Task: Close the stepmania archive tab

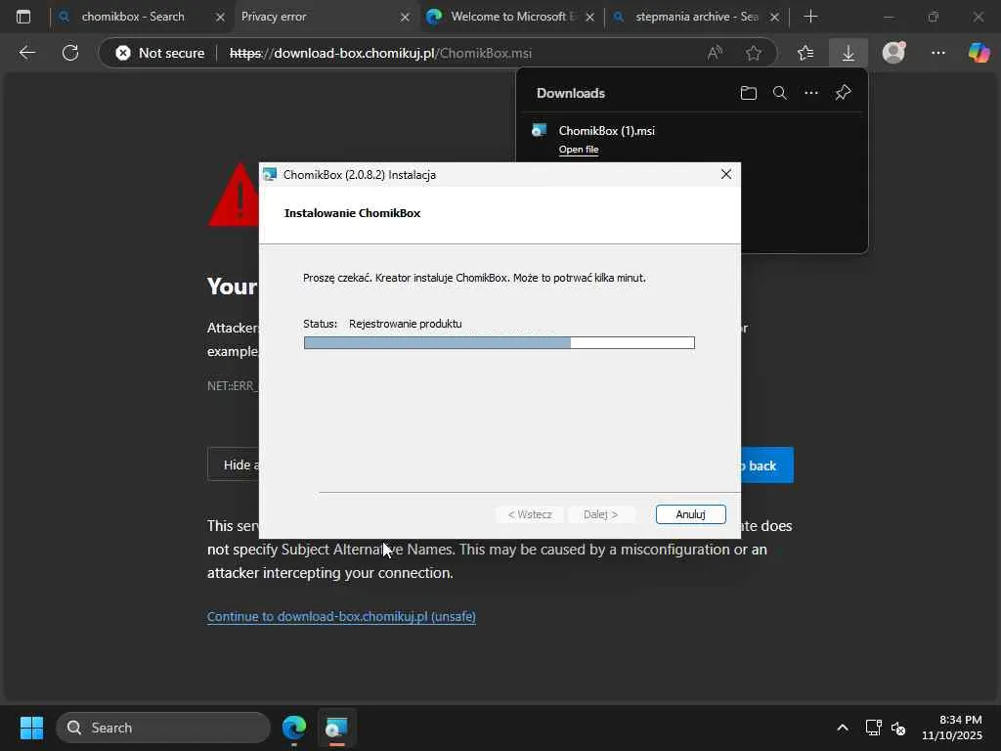Action: coord(774,18)
